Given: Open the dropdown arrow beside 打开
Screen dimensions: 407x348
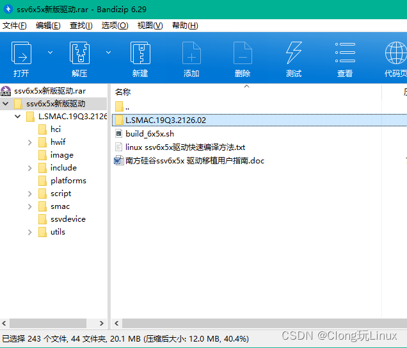Looking at the screenshot, I should point(50,53).
